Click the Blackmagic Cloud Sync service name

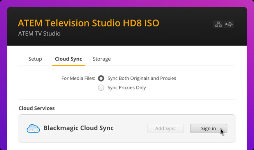point(79,128)
